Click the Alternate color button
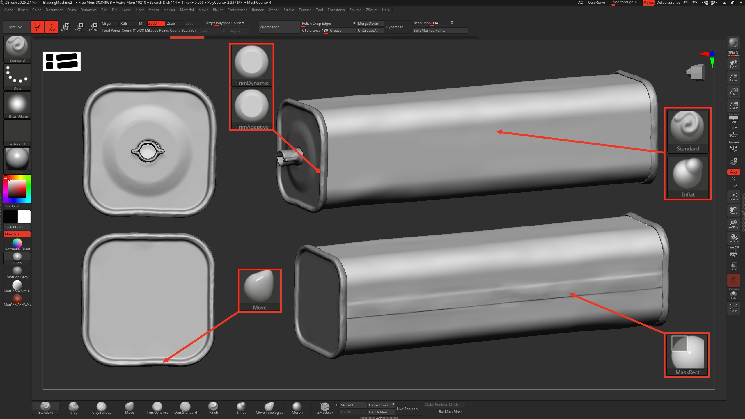 pos(17,234)
